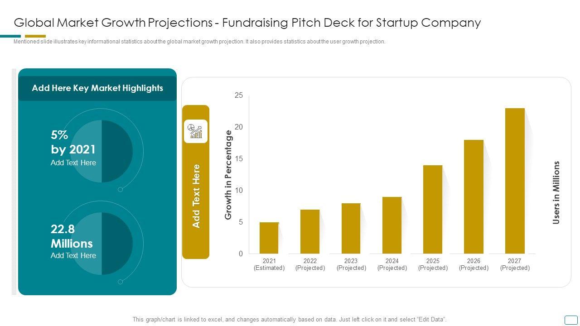
Task: Click the 'Users in Millions' axis label
Action: [556, 192]
